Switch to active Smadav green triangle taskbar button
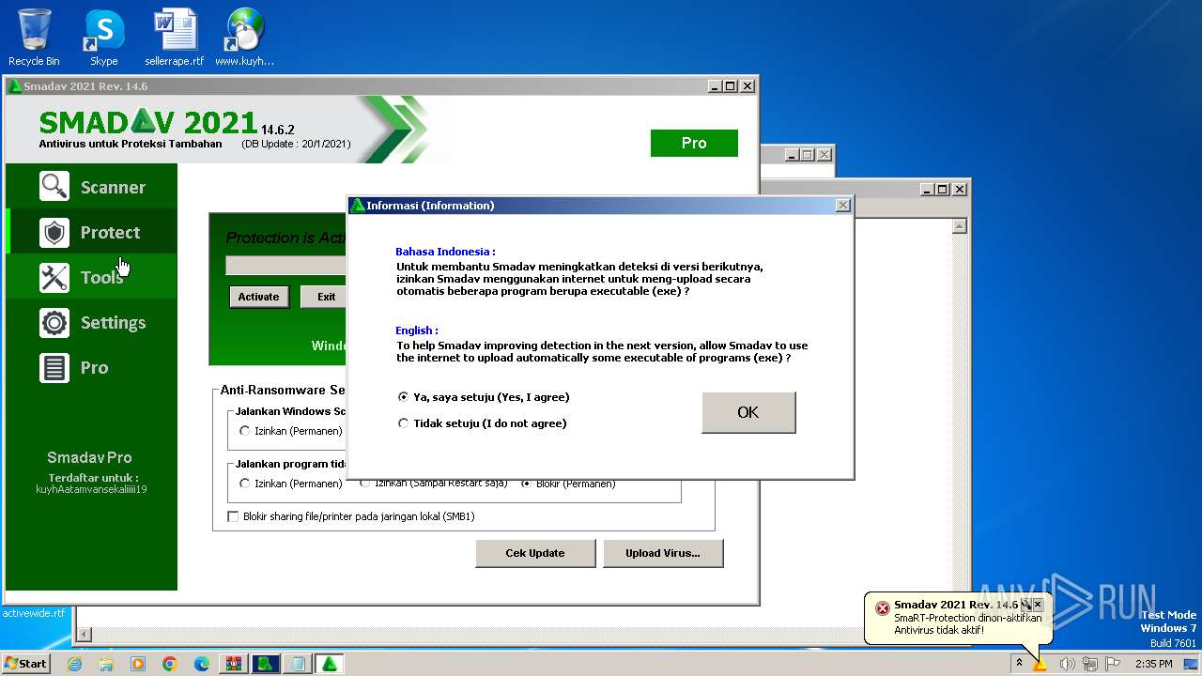The image size is (1202, 676). (330, 664)
